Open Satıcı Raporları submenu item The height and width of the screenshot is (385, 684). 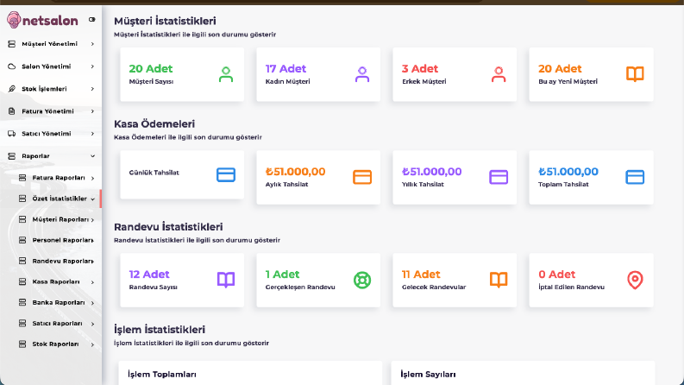pyautogui.click(x=57, y=324)
